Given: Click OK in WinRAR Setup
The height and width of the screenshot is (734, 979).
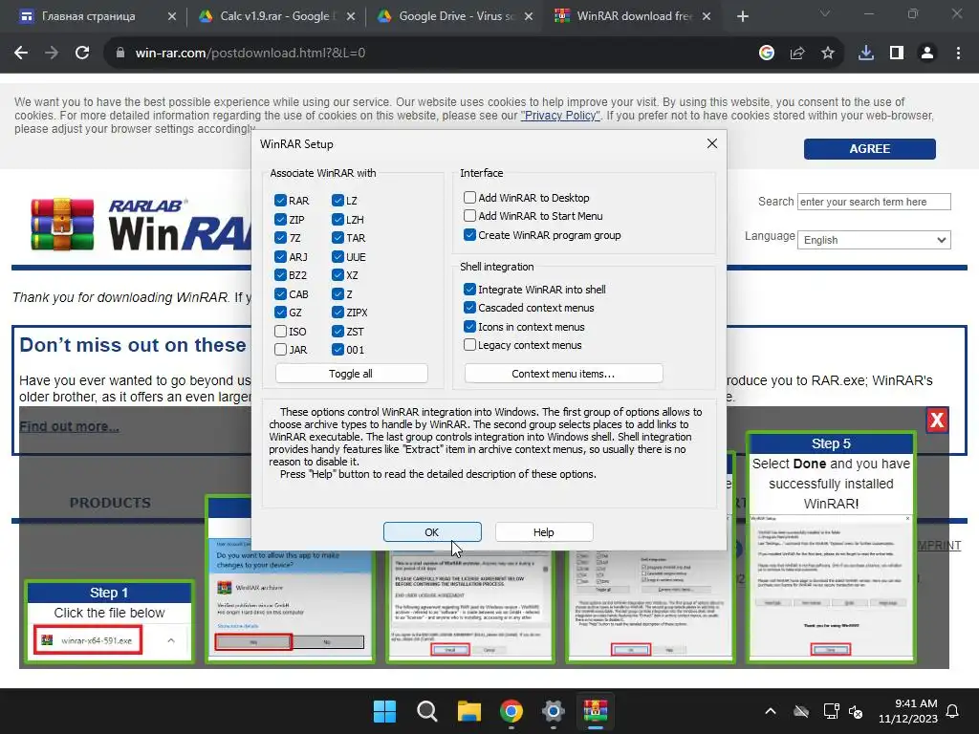Looking at the screenshot, I should pos(432,531).
